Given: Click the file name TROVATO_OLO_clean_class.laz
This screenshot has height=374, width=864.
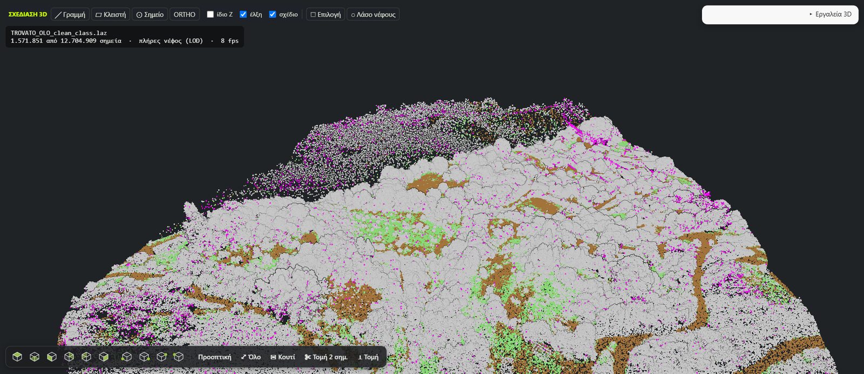Looking at the screenshot, I should (x=59, y=33).
